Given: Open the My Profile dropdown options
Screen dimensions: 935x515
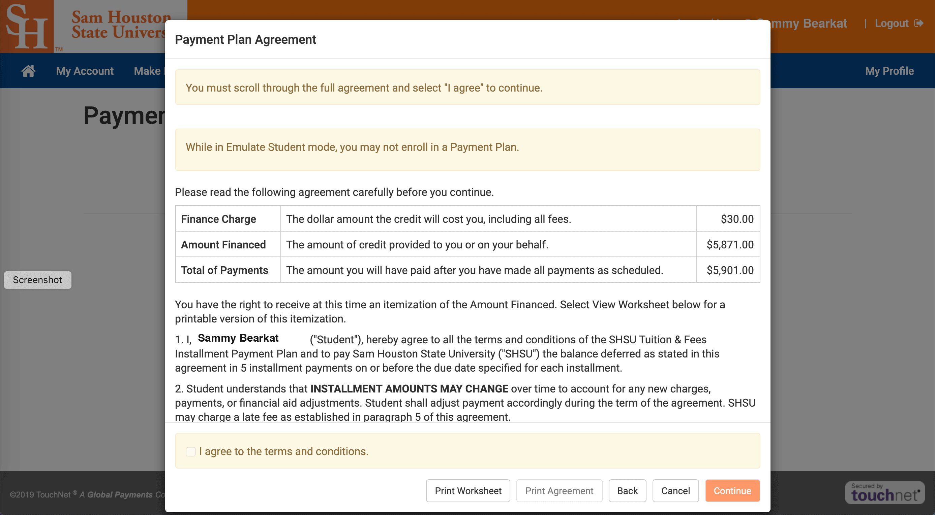Looking at the screenshot, I should [x=889, y=70].
